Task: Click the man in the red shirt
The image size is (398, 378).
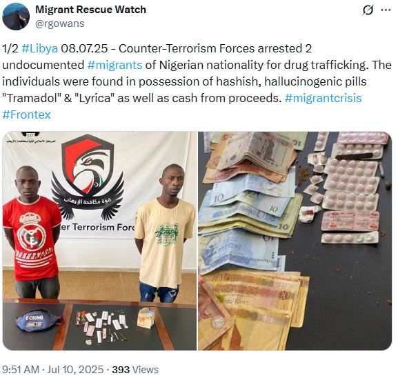Action: click(x=32, y=232)
